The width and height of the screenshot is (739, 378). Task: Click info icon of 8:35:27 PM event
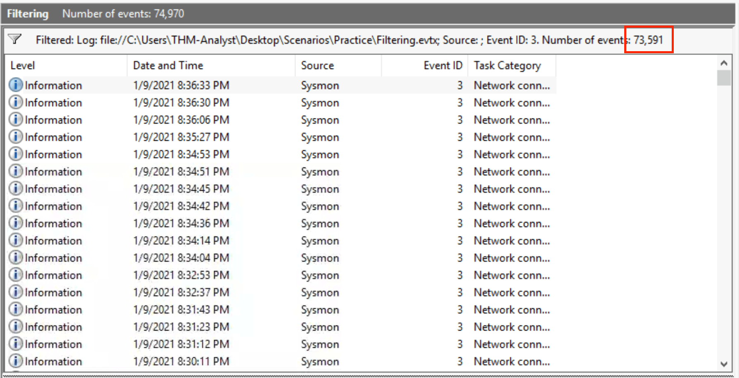pyautogui.click(x=16, y=137)
